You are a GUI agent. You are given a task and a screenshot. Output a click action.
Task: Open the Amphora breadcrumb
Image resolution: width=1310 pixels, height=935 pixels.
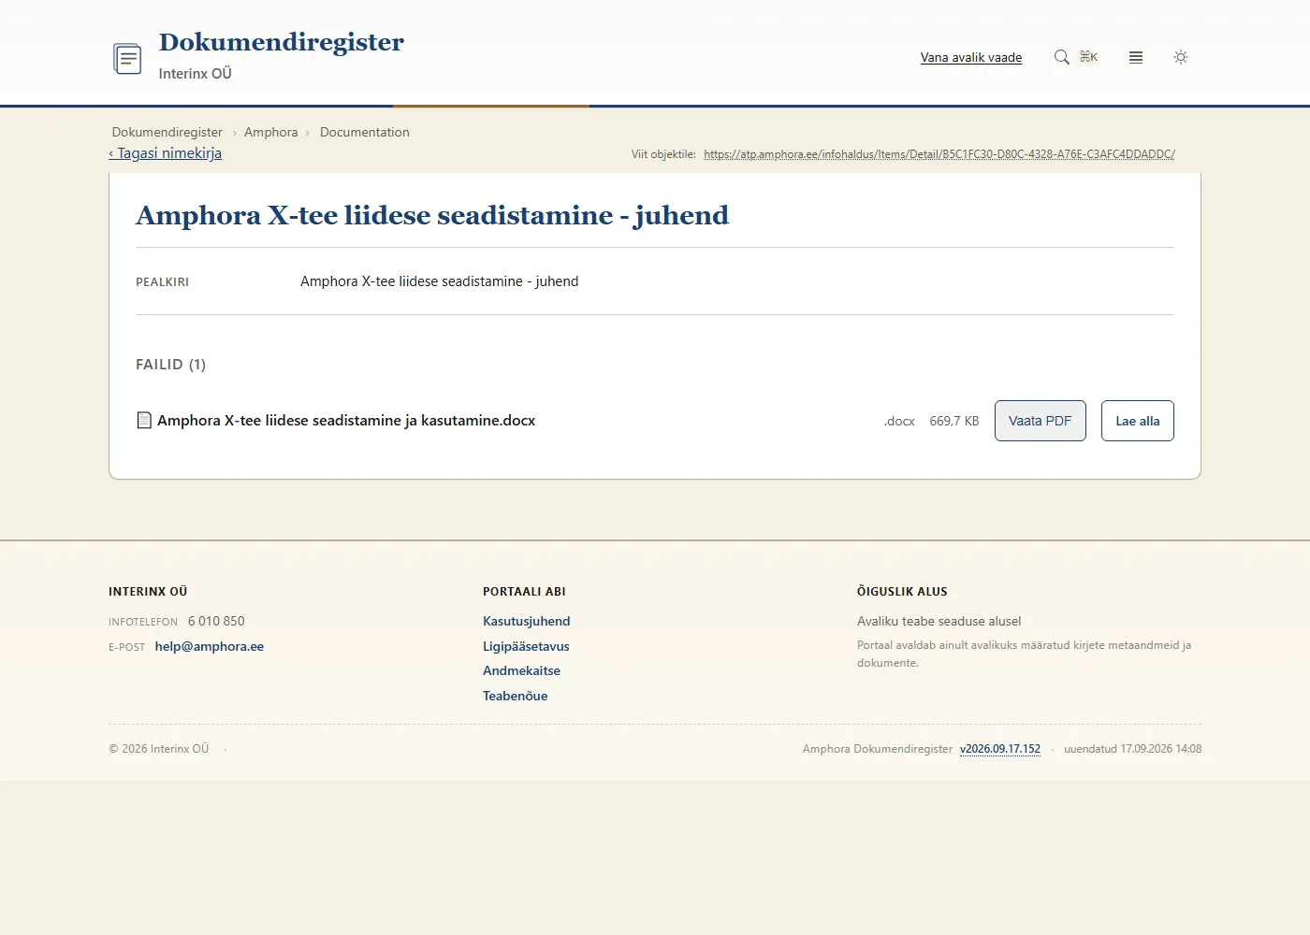(x=271, y=132)
